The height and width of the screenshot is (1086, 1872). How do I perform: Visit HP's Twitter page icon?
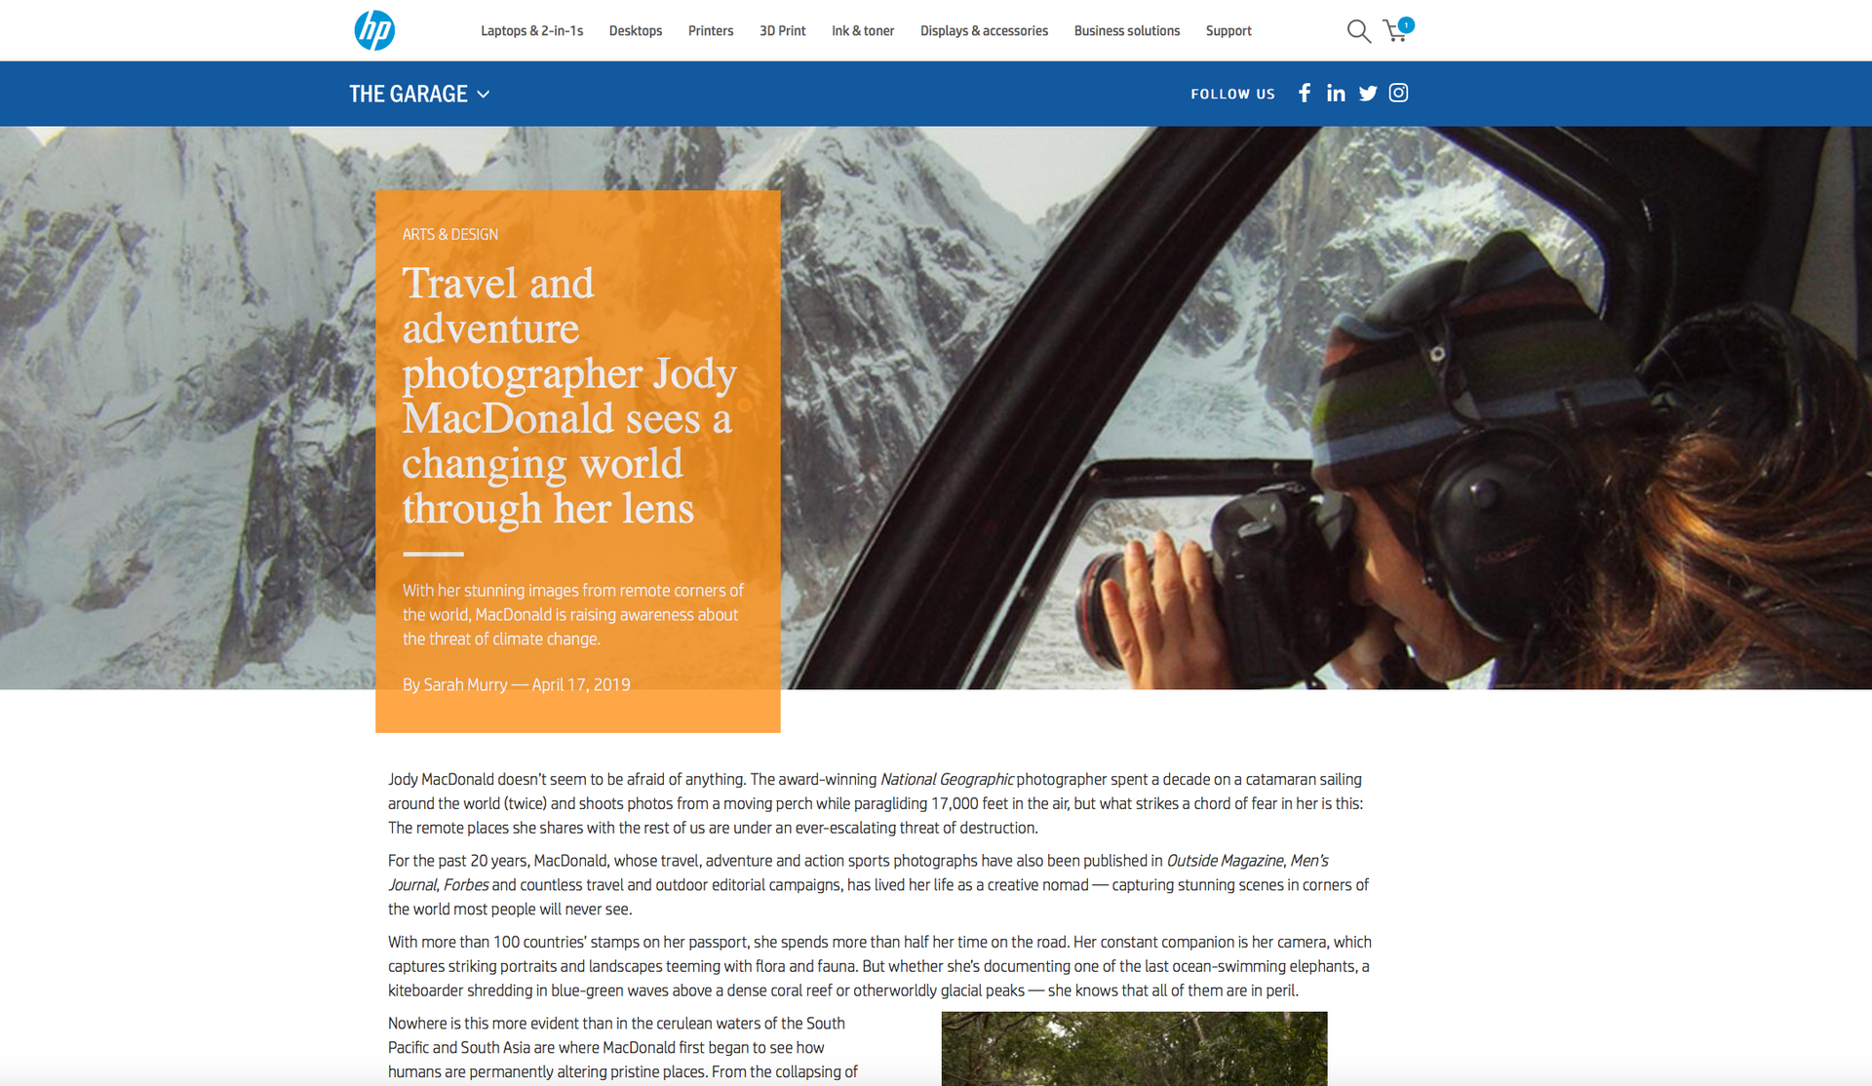pos(1368,94)
